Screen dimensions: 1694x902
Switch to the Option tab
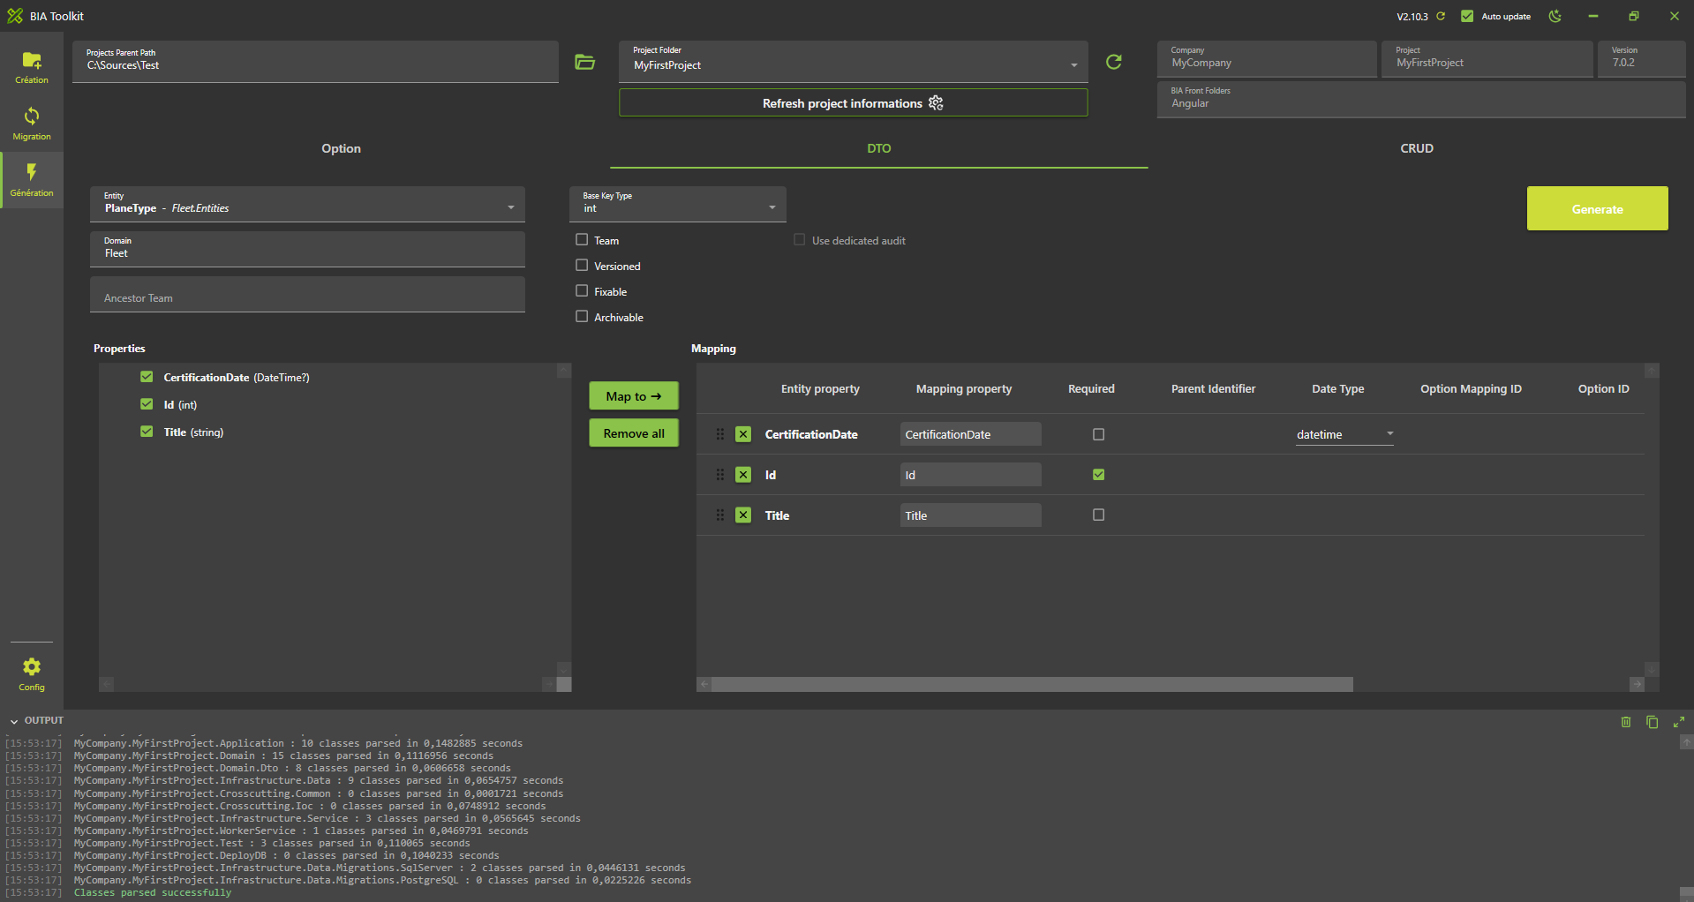click(341, 148)
